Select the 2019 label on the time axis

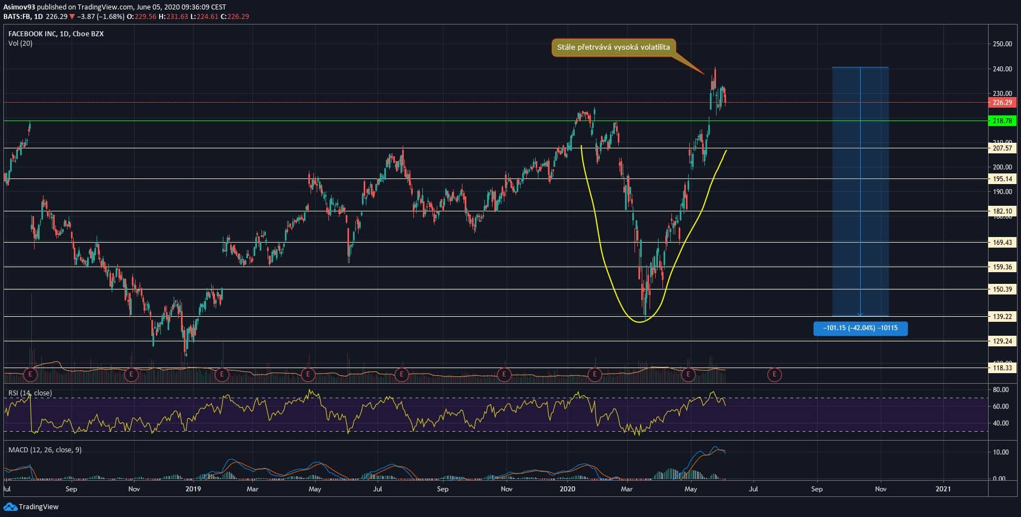[x=193, y=490]
